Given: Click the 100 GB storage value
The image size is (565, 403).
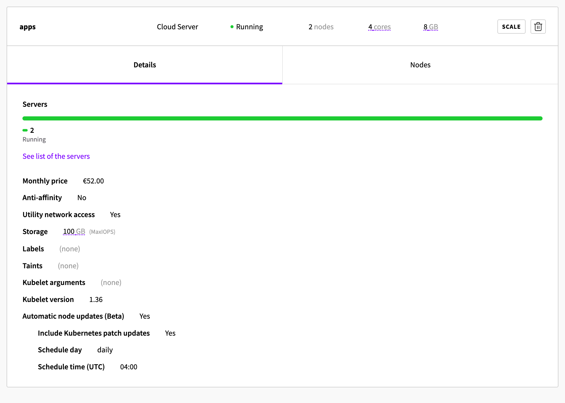Looking at the screenshot, I should tap(74, 232).
